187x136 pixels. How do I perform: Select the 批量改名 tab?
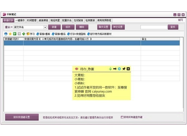tap(67, 20)
